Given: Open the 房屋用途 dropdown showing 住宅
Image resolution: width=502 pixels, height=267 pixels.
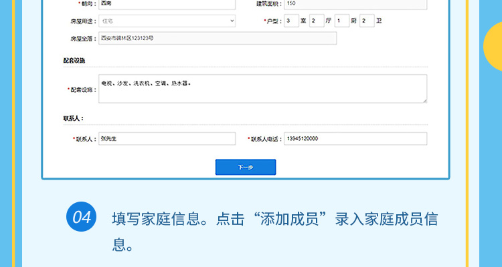Looking at the screenshot, I should [x=167, y=21].
